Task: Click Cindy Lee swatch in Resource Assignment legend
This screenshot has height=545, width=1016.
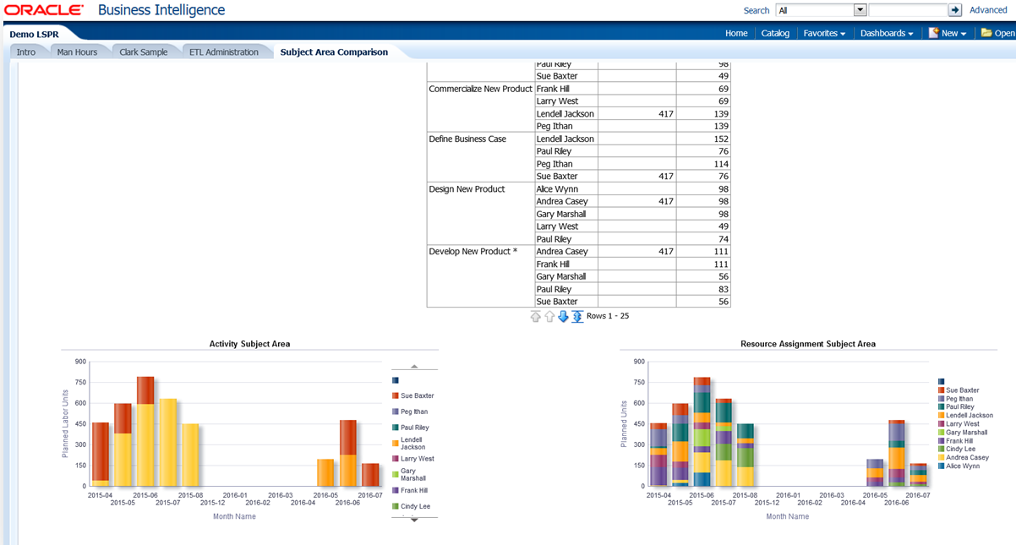Action: tap(942, 449)
